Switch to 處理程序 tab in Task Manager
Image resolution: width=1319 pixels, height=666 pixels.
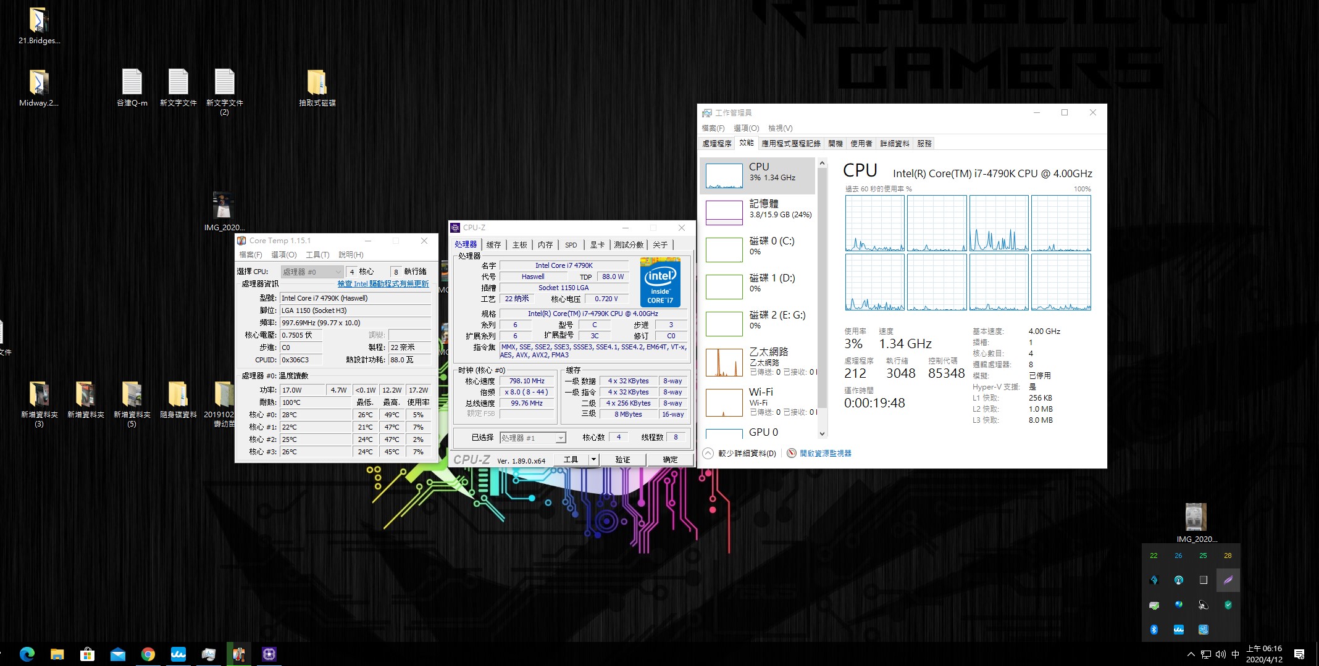click(717, 143)
